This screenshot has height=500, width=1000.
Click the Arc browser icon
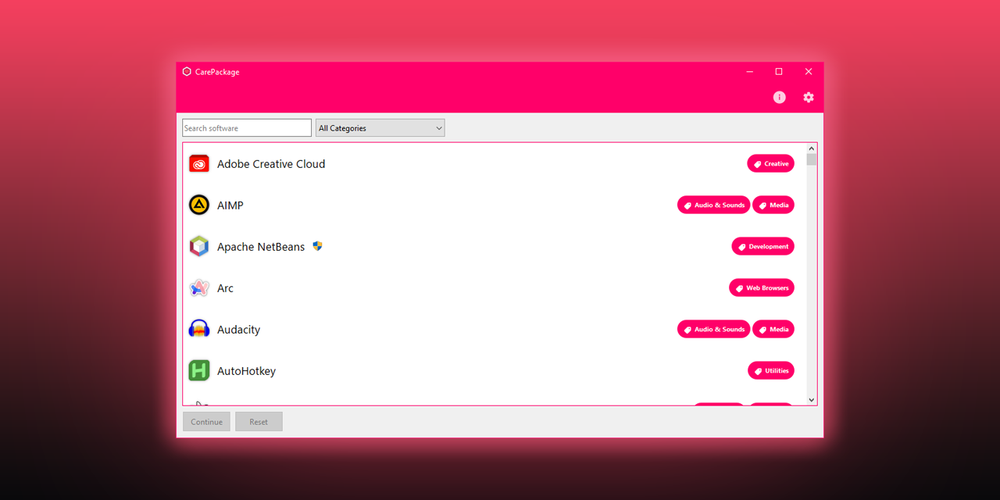point(198,287)
